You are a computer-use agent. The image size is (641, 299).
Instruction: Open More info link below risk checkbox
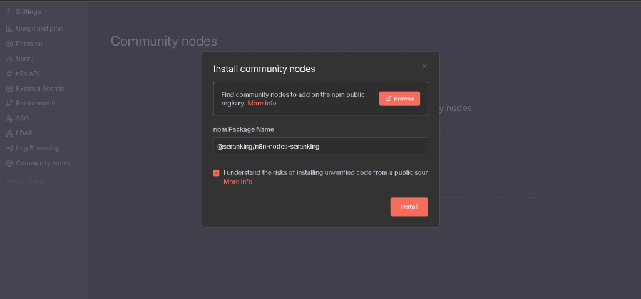pyautogui.click(x=238, y=182)
